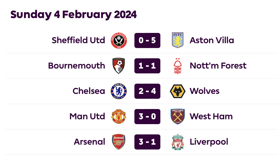The width and height of the screenshot is (278, 163).
Task: Click the Manchester United crest
Action: [x=119, y=117]
